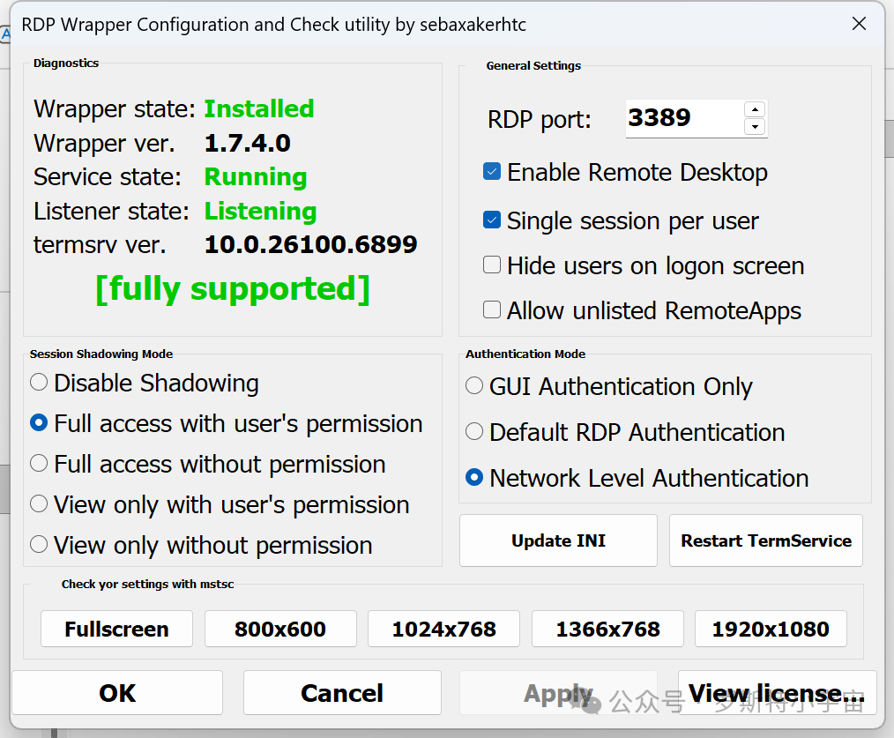Click Restart TermService button

point(765,540)
